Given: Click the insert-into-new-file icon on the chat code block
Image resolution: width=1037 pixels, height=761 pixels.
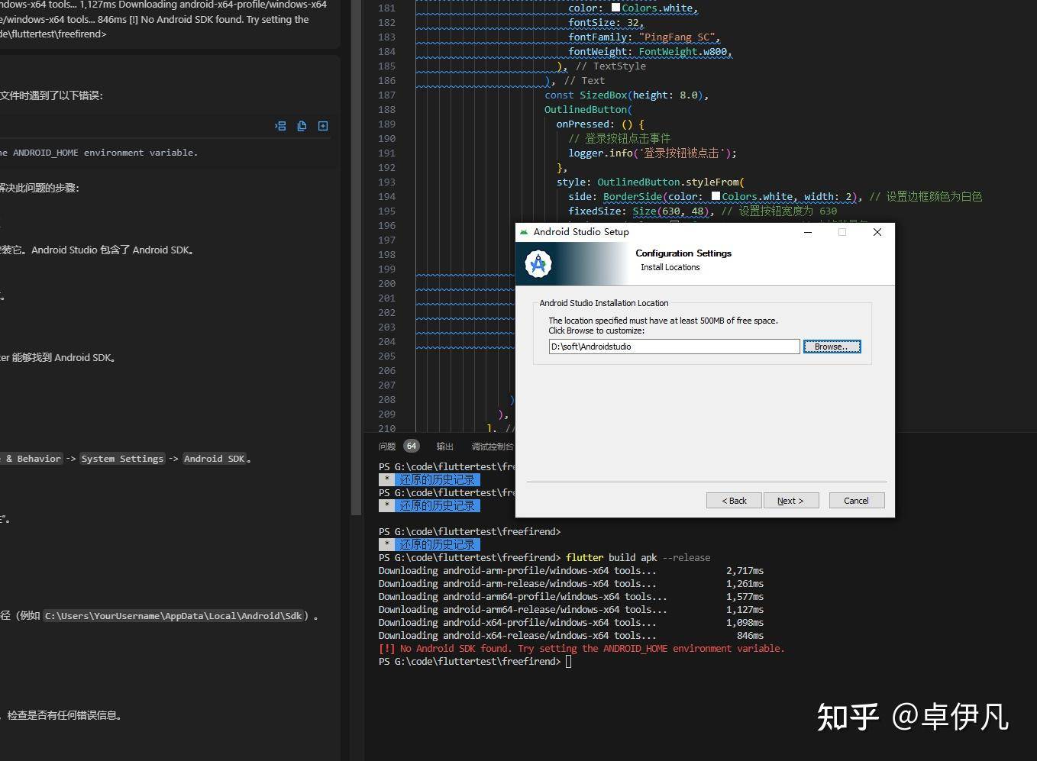Looking at the screenshot, I should click(323, 126).
